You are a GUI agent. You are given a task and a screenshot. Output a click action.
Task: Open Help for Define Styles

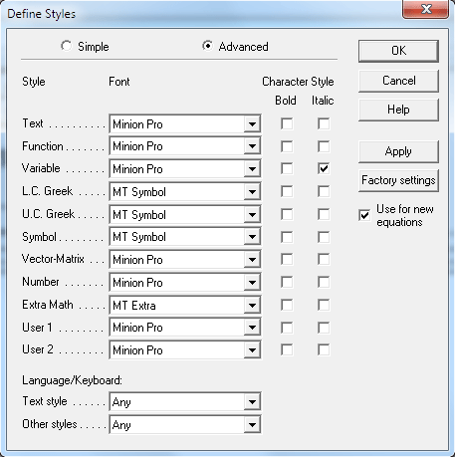click(398, 110)
